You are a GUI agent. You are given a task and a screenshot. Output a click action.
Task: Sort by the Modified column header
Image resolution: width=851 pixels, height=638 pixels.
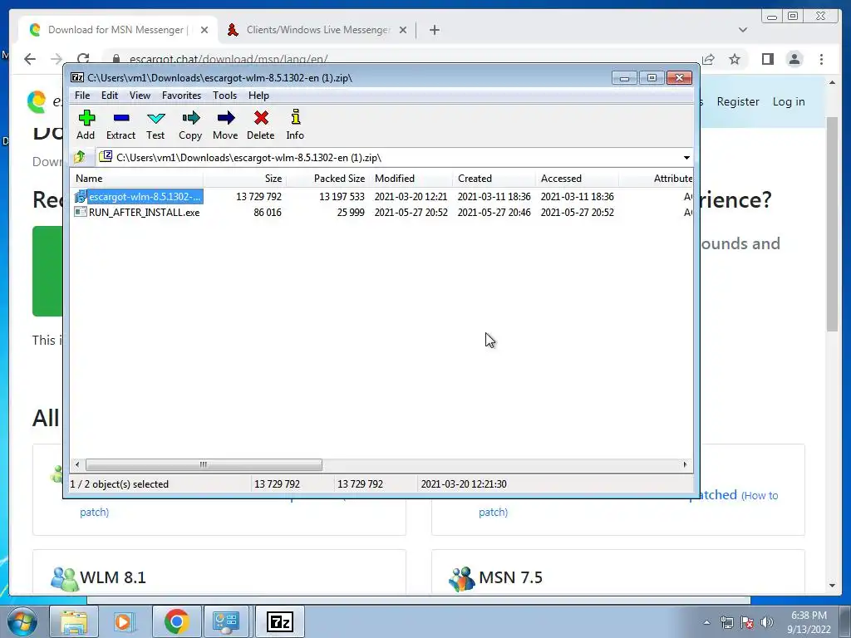tap(411, 179)
